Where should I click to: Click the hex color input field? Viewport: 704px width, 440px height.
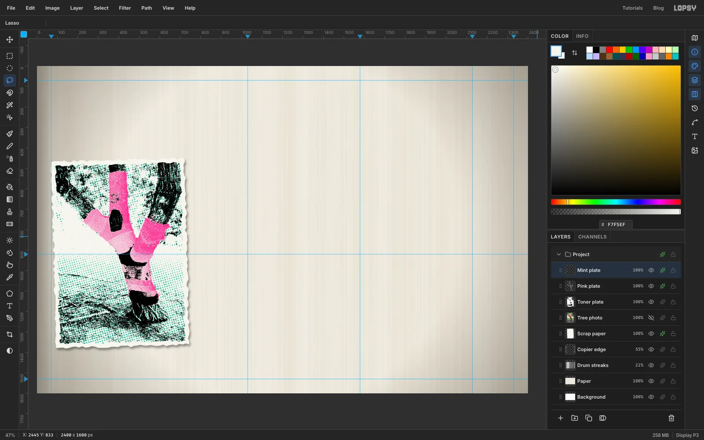(x=616, y=224)
